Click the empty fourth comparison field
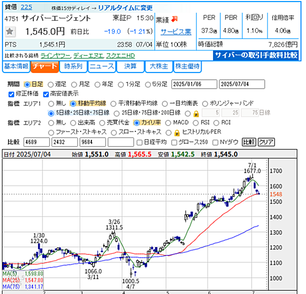This screenshot has width=306, height=294. click(x=121, y=142)
